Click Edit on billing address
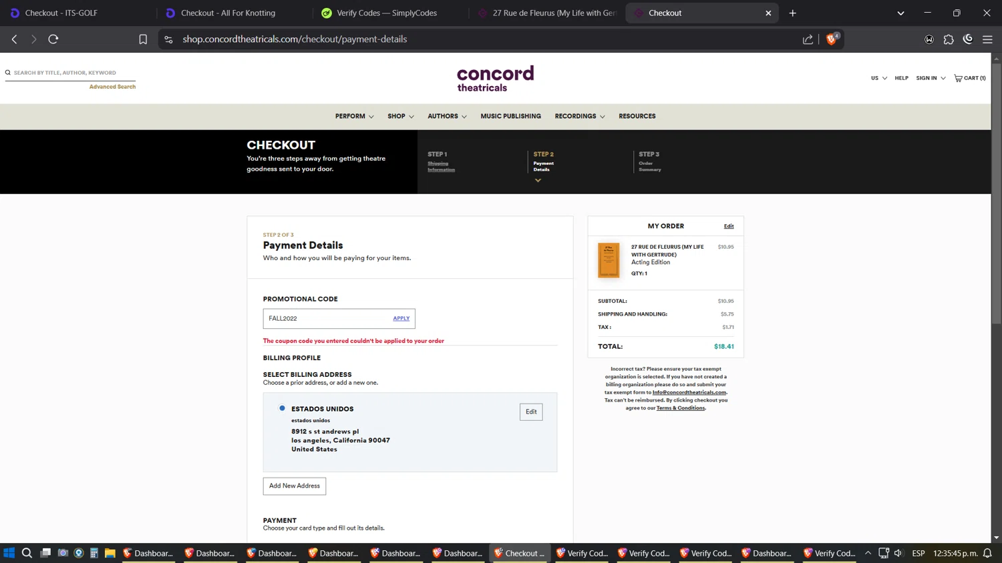 point(531,412)
